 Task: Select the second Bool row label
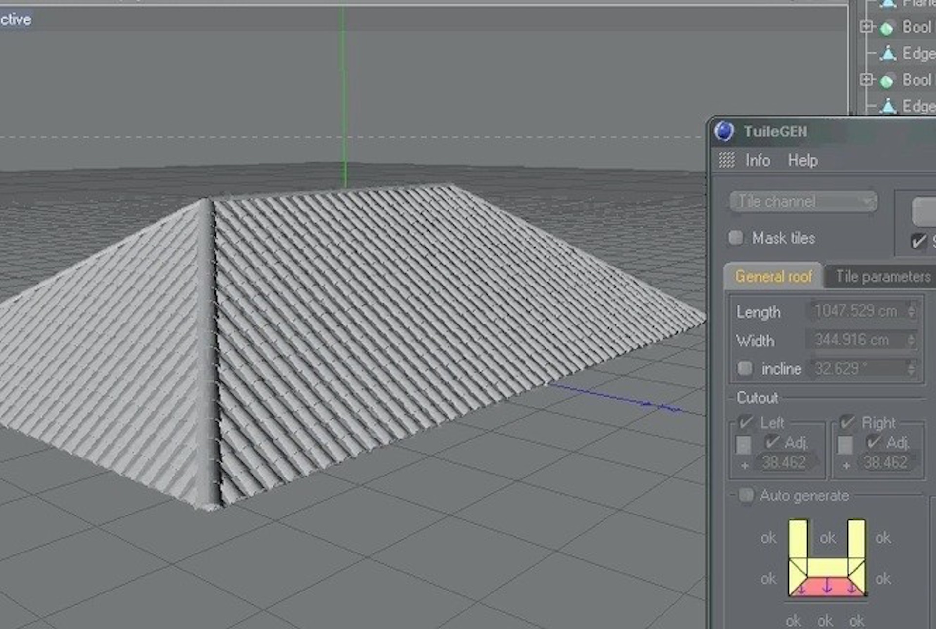(x=916, y=80)
